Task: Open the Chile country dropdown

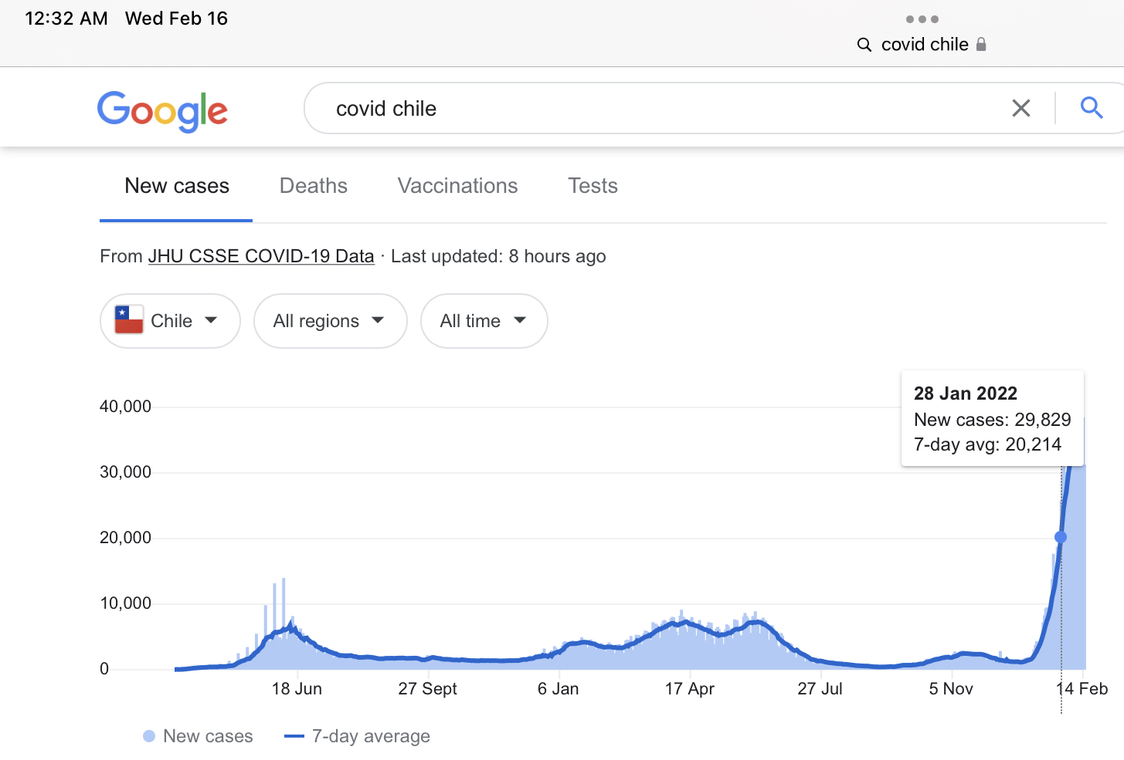Action: tap(170, 321)
